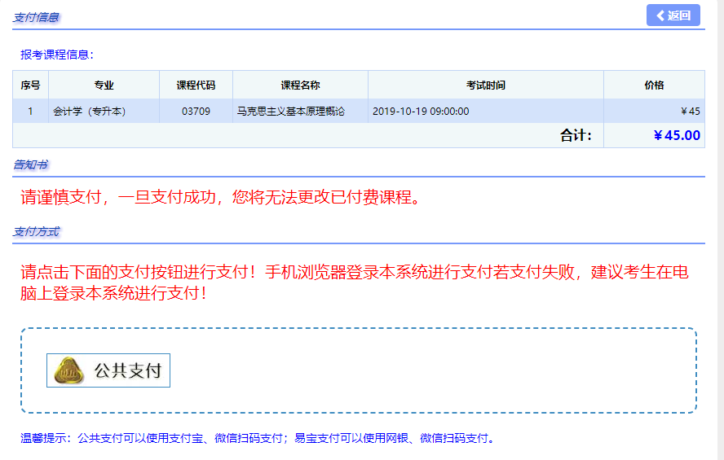724x460 pixels.
Task: Click the 支付方式 section heading
Action: tap(36, 232)
